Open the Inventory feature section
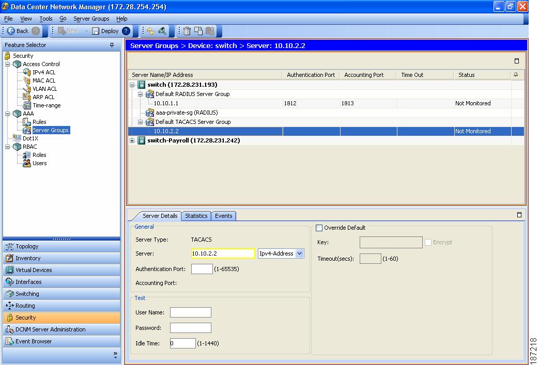The width and height of the screenshot is (539, 365). point(27,258)
